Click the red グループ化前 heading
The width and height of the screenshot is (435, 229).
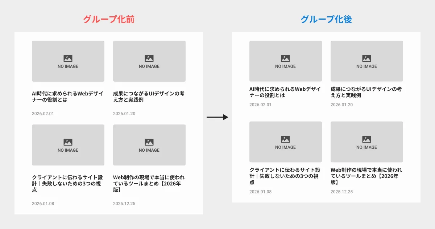(109, 20)
